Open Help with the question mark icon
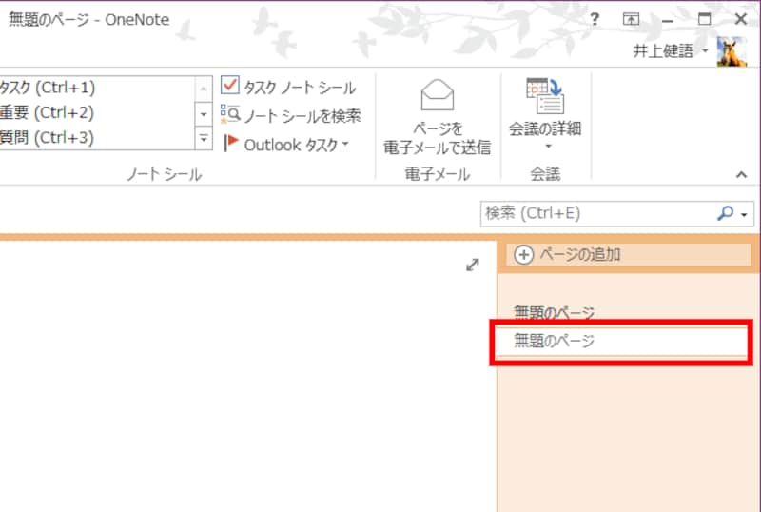Screen dimensions: 761x512 [595, 19]
